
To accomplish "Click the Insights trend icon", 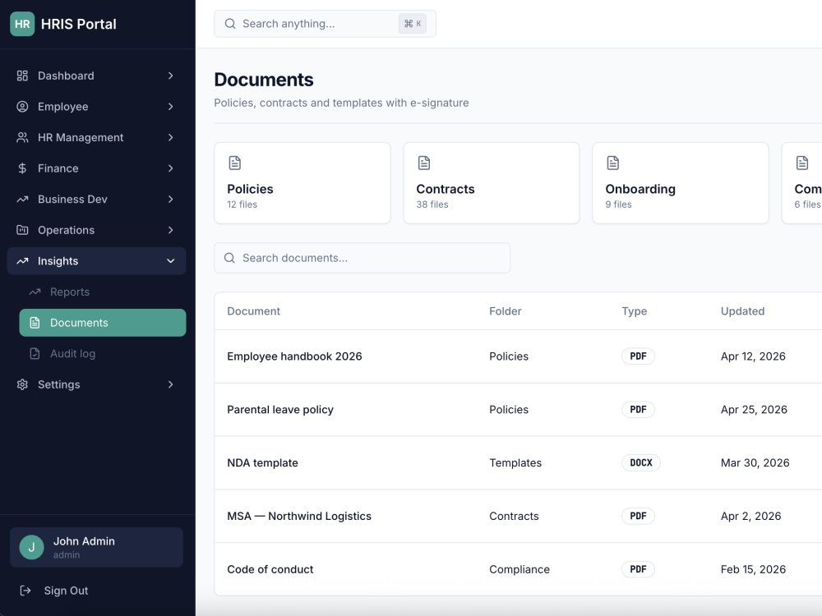I will click(22, 261).
